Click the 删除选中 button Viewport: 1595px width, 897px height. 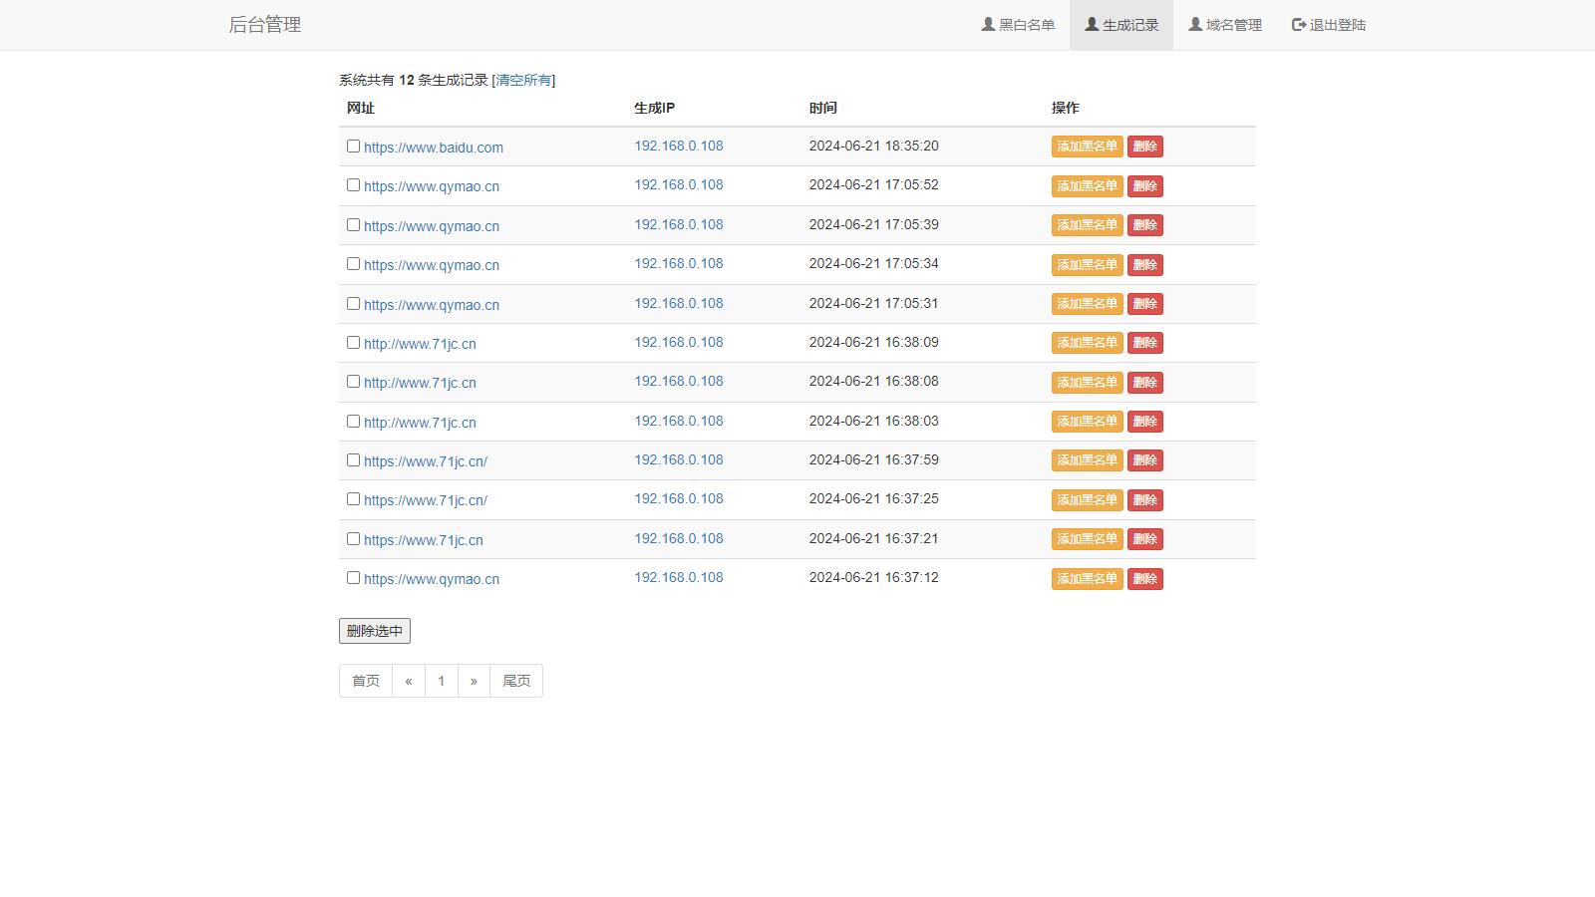[x=374, y=630]
